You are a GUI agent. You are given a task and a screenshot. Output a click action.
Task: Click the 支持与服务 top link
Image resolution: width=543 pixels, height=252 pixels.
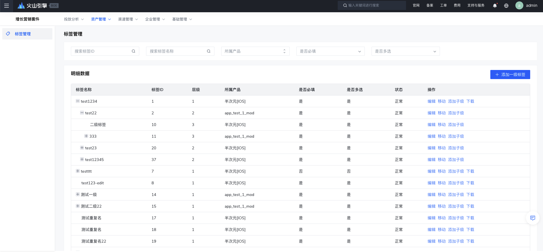pos(476,5)
